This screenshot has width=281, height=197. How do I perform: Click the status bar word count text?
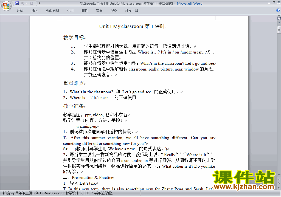point(58,193)
